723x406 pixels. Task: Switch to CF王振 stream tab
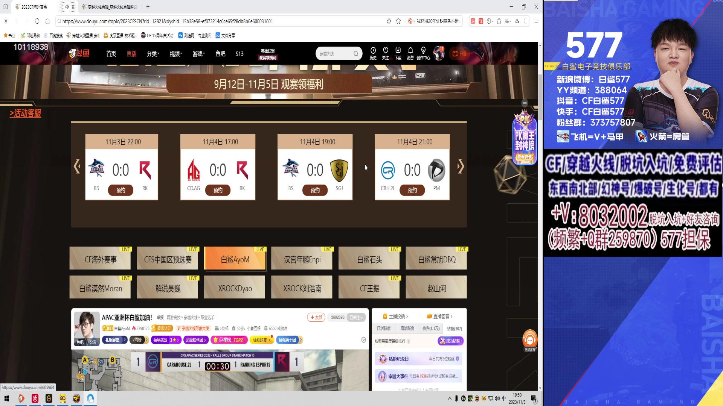369,288
